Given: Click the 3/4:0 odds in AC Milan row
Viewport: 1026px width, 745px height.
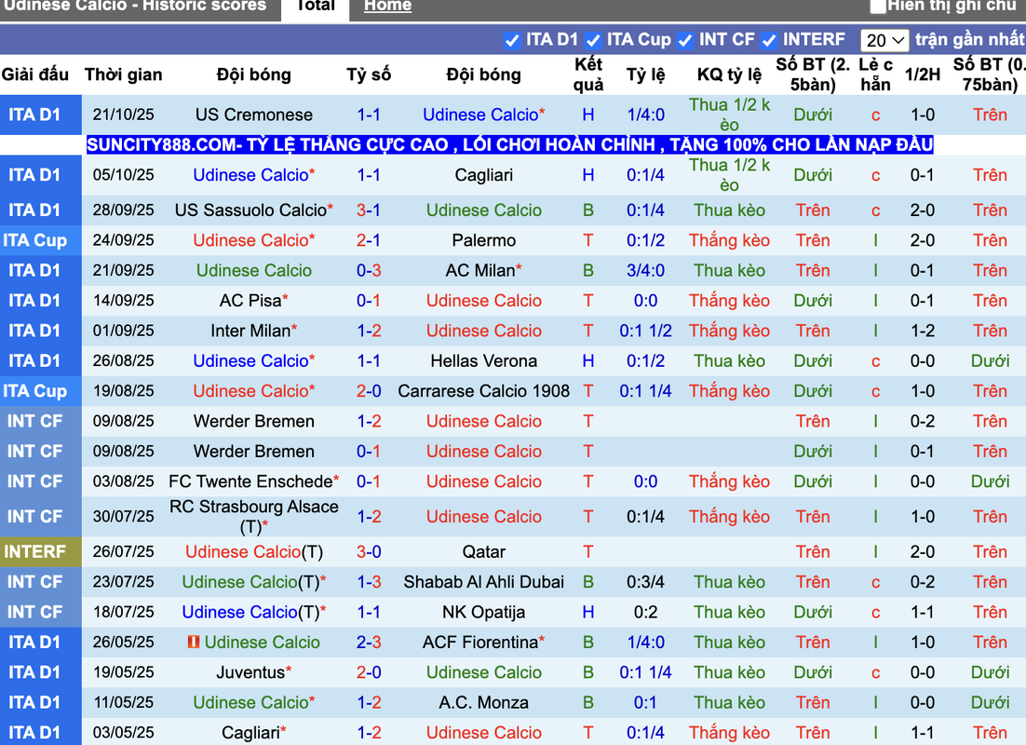Looking at the screenshot, I should click(645, 270).
